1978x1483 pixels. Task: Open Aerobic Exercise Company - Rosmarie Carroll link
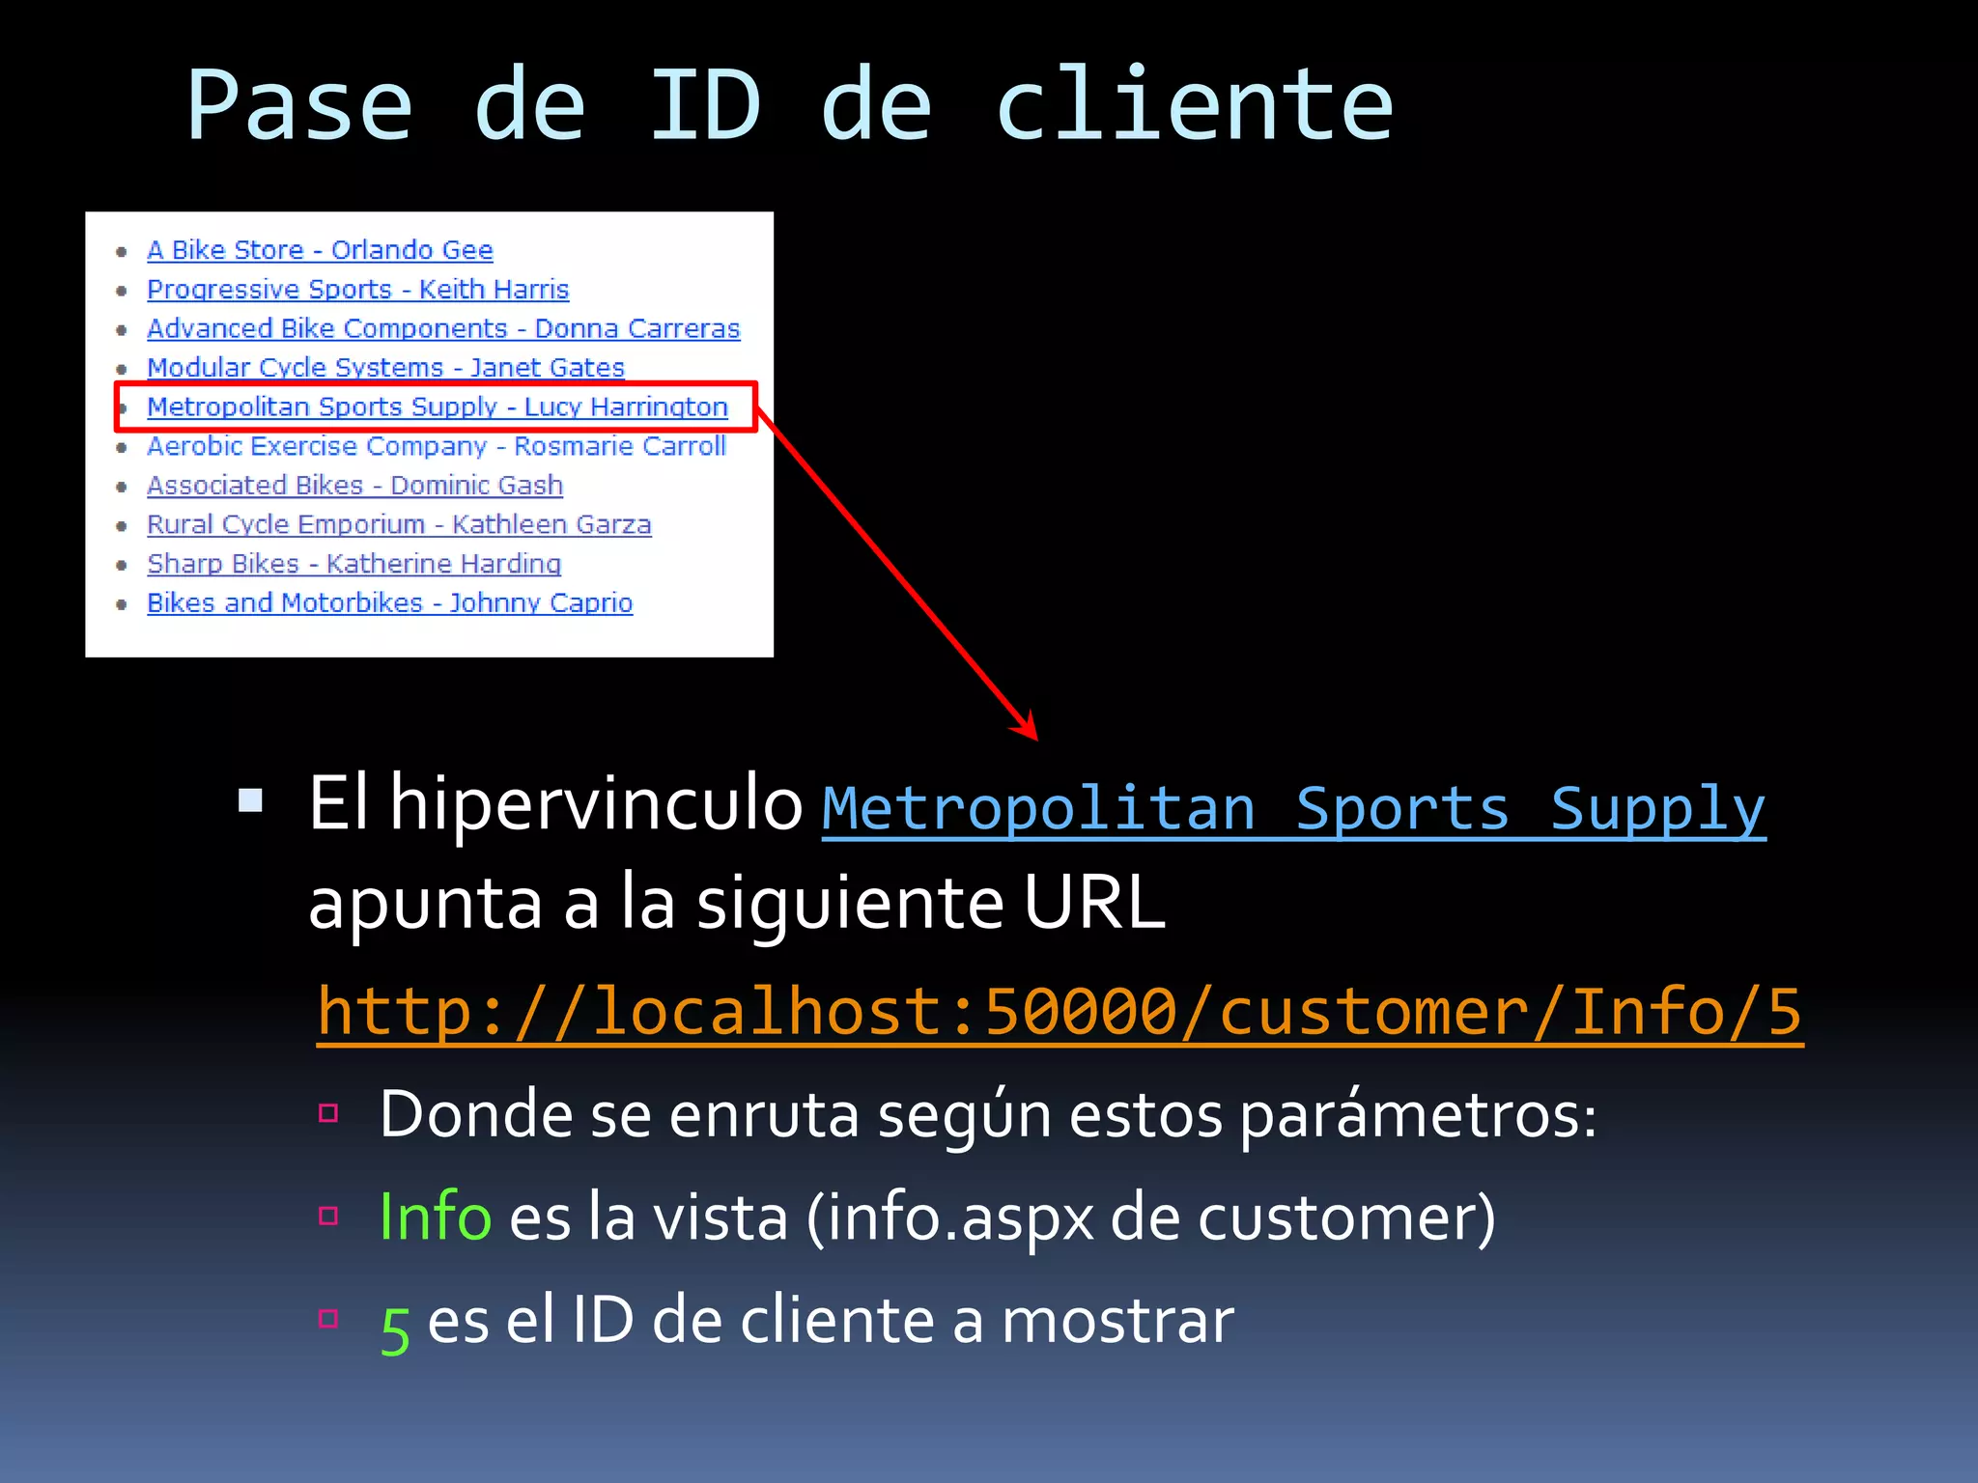(x=436, y=446)
